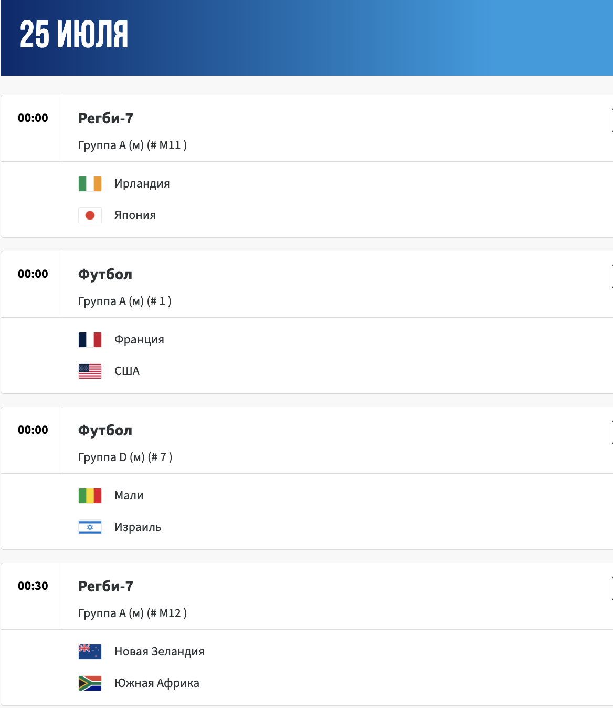The height and width of the screenshot is (708, 613).
Task: Open the Ирландия team link
Action: 142,184
